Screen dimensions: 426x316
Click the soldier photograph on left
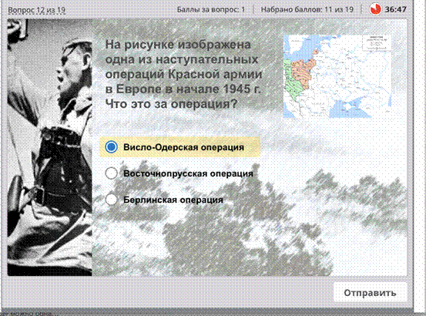(50, 147)
